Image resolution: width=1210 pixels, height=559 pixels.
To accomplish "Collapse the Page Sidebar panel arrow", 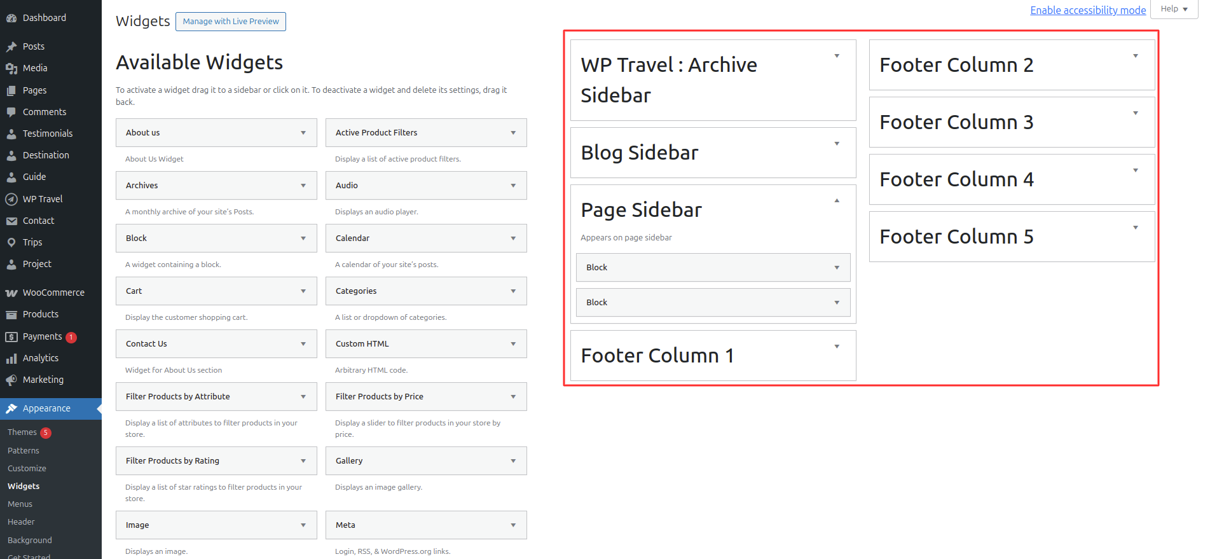I will click(x=837, y=201).
